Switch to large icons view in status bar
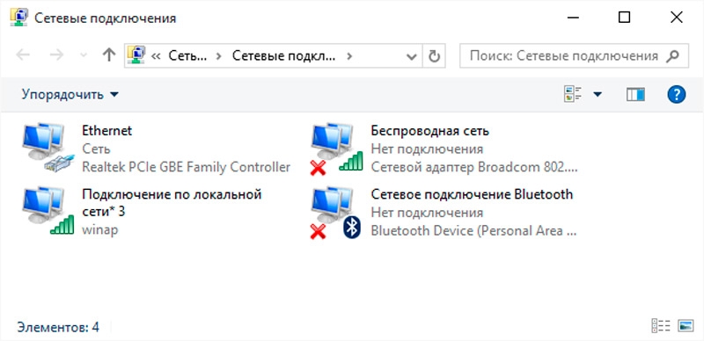This screenshot has width=704, height=341. click(686, 326)
